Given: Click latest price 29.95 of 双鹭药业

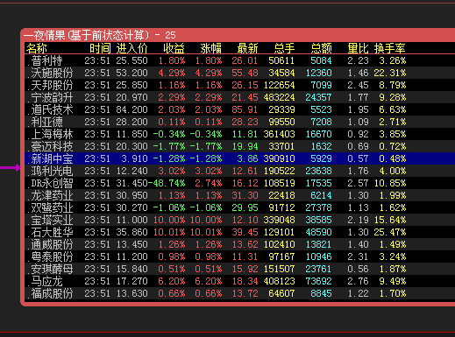Looking at the screenshot, I should point(245,207).
